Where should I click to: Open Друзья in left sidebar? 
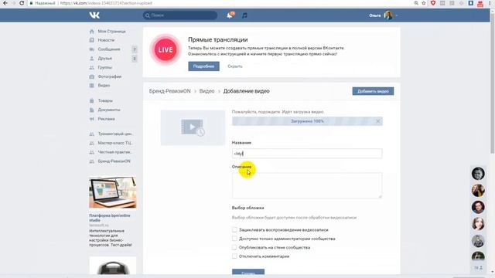[105, 59]
